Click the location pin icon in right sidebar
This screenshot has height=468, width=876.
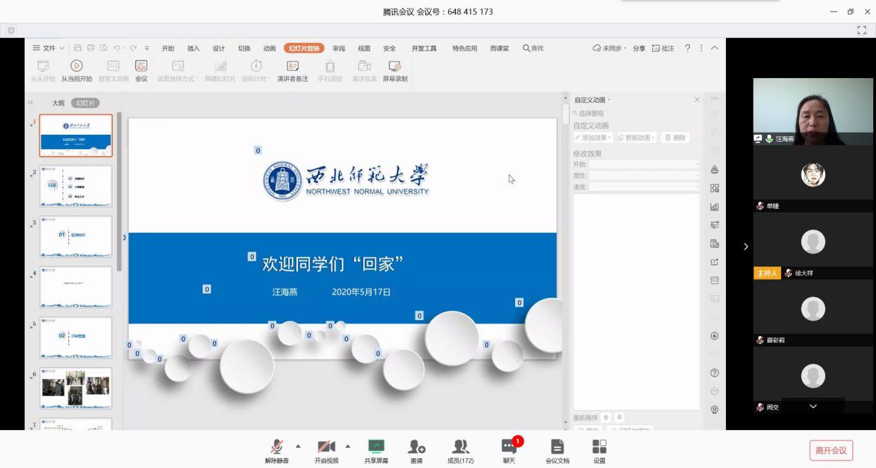714,409
